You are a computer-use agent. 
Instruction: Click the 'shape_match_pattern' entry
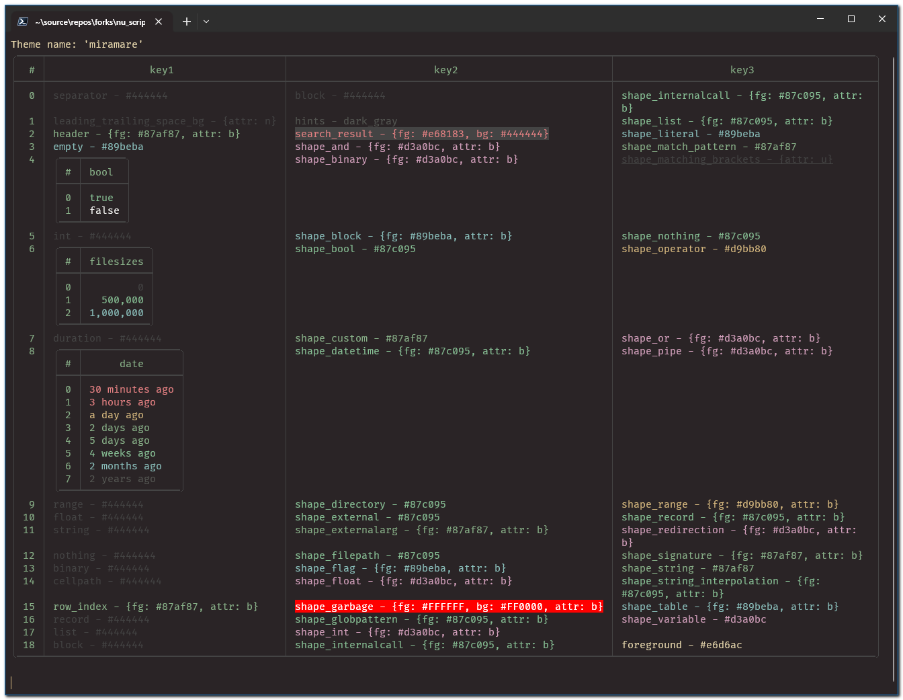pyautogui.click(x=709, y=147)
